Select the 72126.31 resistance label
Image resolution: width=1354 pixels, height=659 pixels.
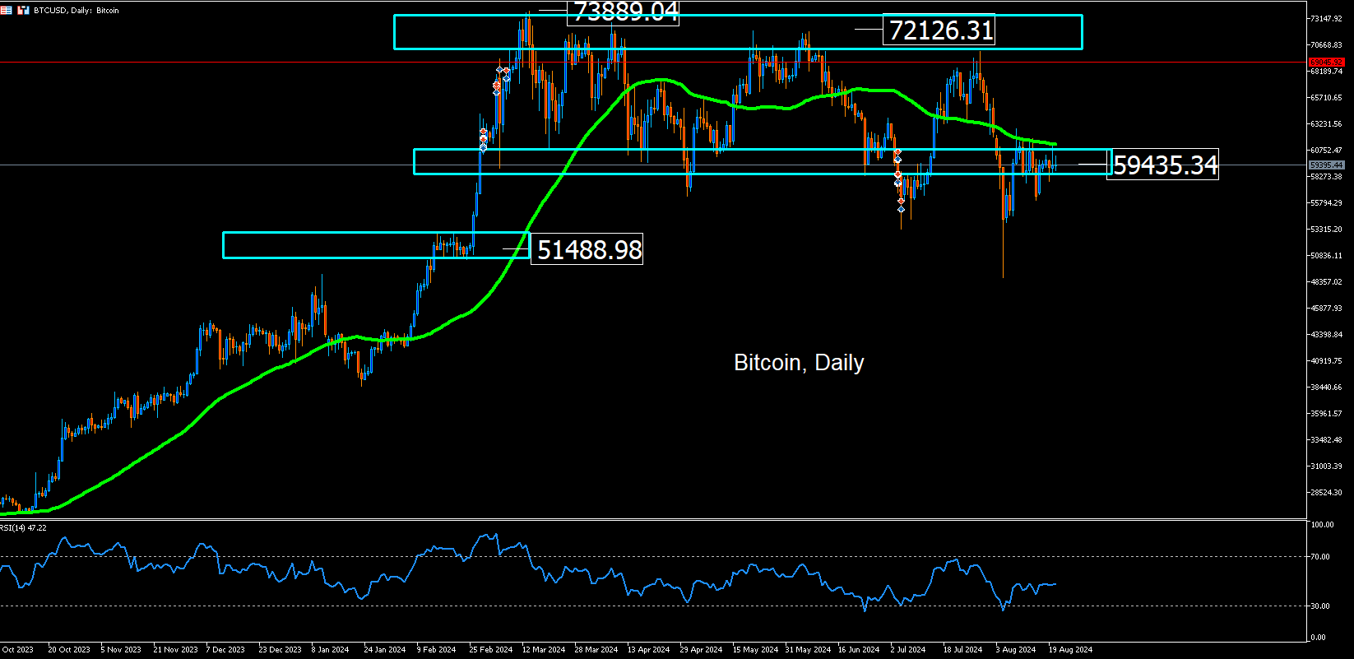939,30
